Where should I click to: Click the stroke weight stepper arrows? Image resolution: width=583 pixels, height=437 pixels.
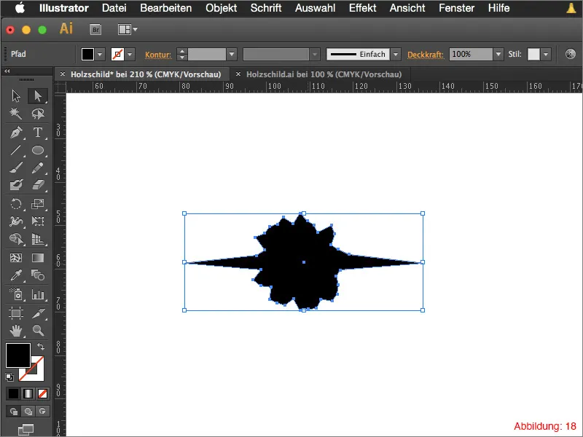(181, 54)
